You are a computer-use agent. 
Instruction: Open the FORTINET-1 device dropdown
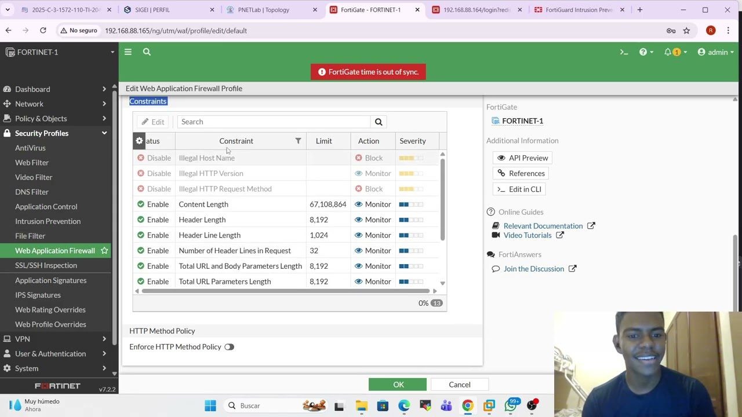coord(59,52)
